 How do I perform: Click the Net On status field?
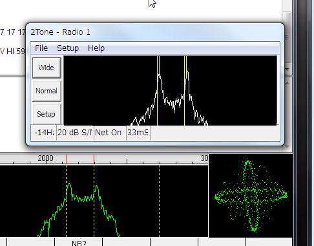pyautogui.click(x=110, y=133)
